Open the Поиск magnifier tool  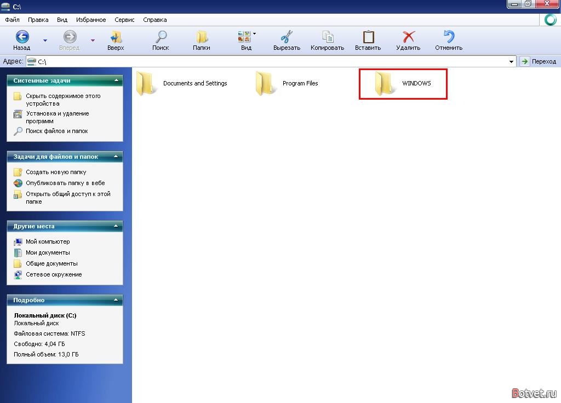coord(161,37)
